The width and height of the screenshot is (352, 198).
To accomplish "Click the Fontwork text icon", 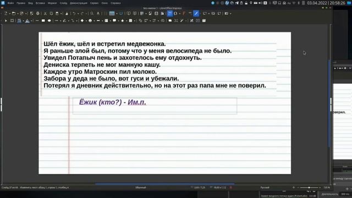I will 184,13.
